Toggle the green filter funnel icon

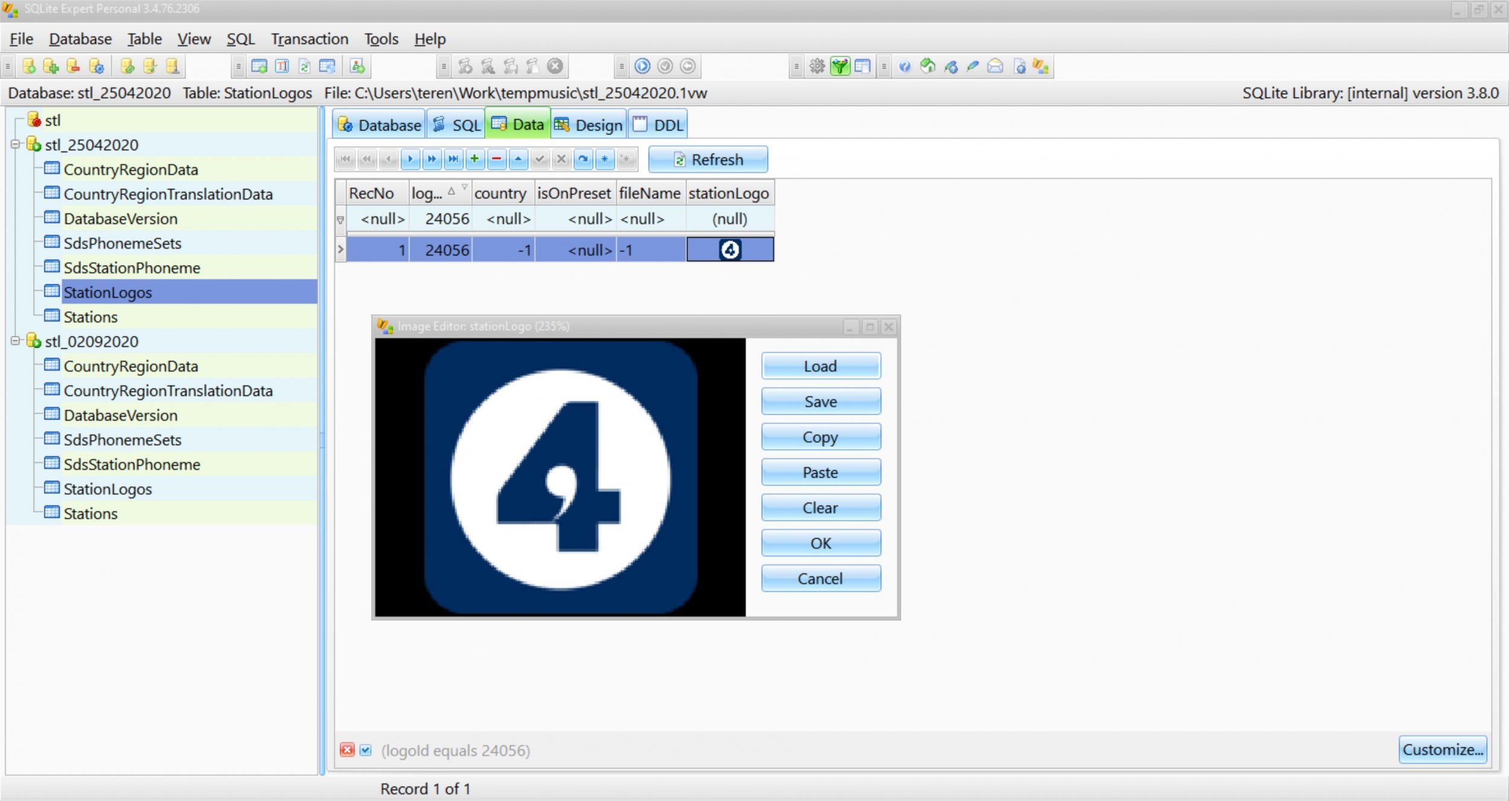pyautogui.click(x=840, y=66)
